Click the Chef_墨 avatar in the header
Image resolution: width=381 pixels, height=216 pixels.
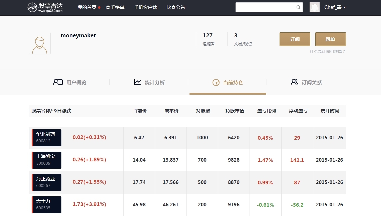pyautogui.click(x=314, y=7)
